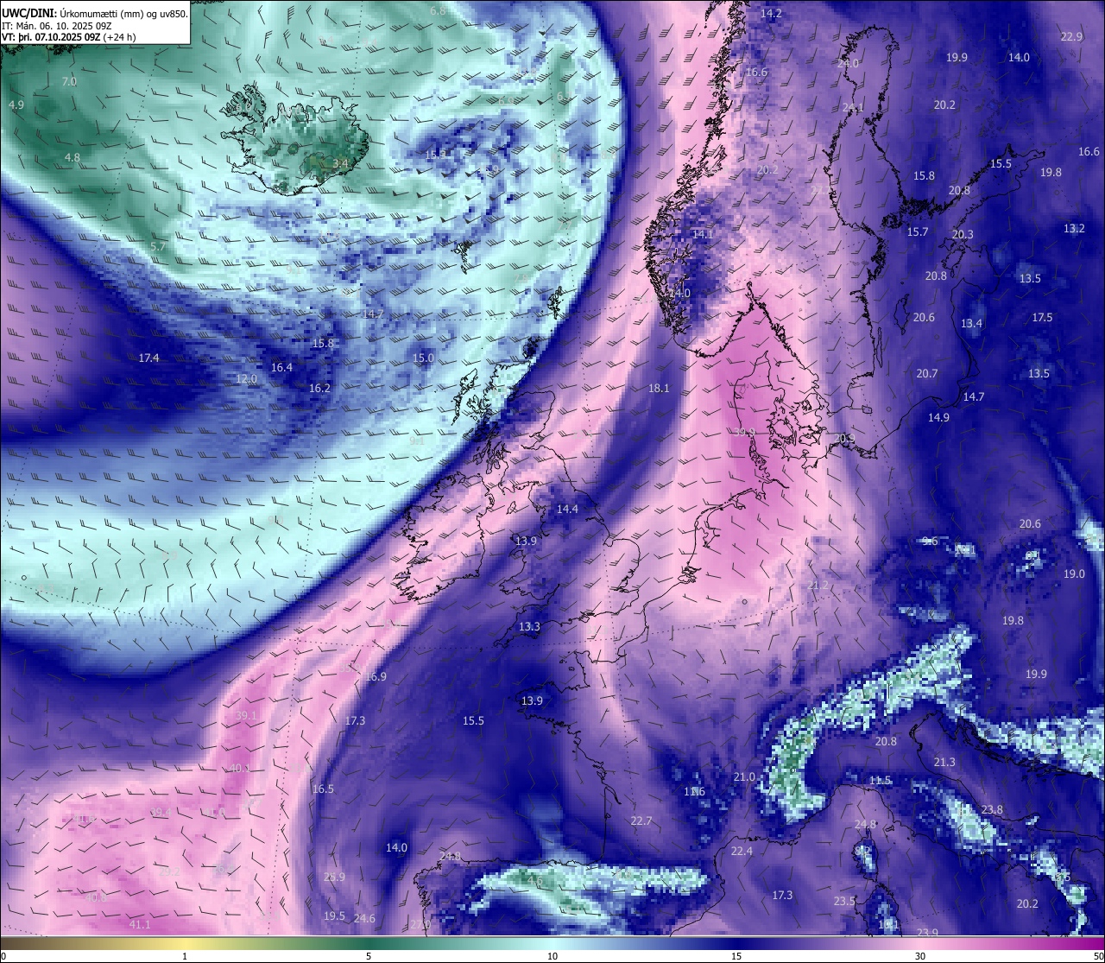Click the 20.7 value label
Screen dimensions: 1105x963
tap(926, 374)
